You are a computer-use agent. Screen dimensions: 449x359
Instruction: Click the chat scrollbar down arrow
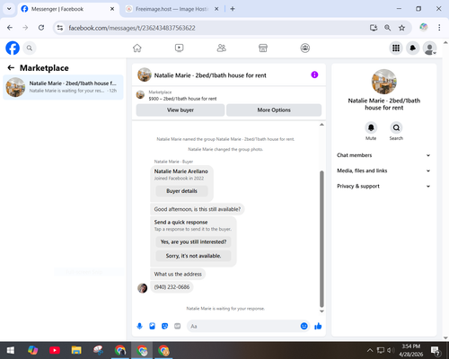tap(321, 311)
